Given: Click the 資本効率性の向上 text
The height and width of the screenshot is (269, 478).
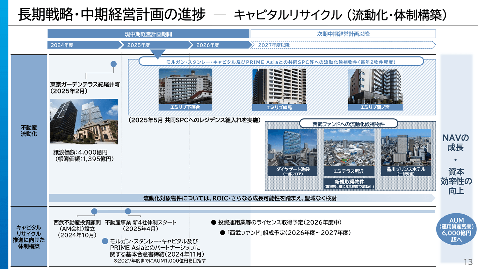Looking at the screenshot, I should coord(456,181).
